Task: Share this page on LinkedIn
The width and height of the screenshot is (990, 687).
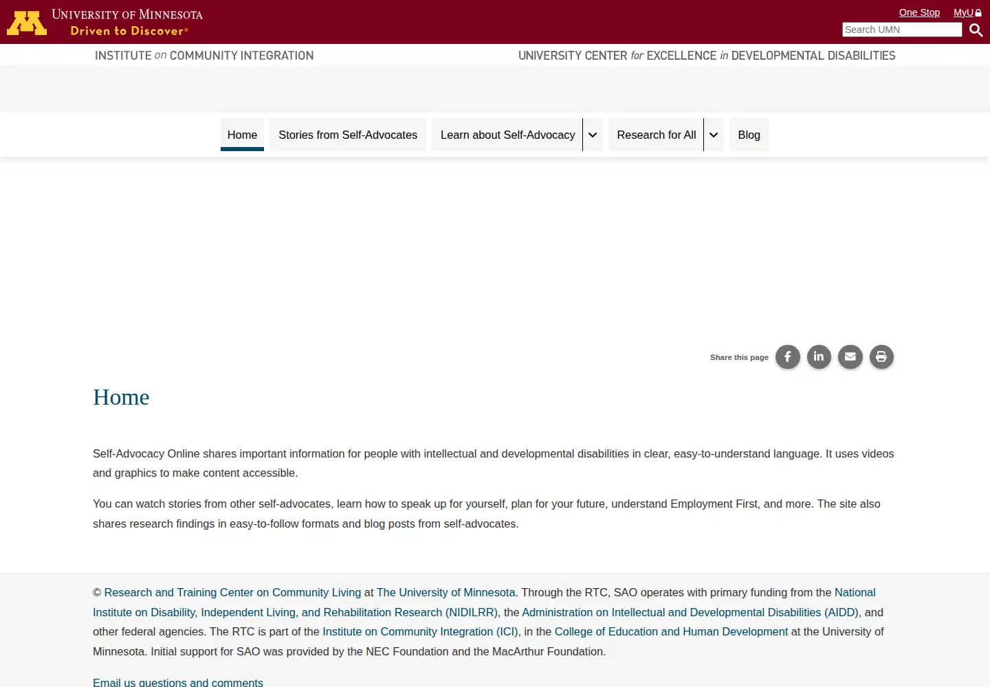Action: pyautogui.click(x=819, y=357)
